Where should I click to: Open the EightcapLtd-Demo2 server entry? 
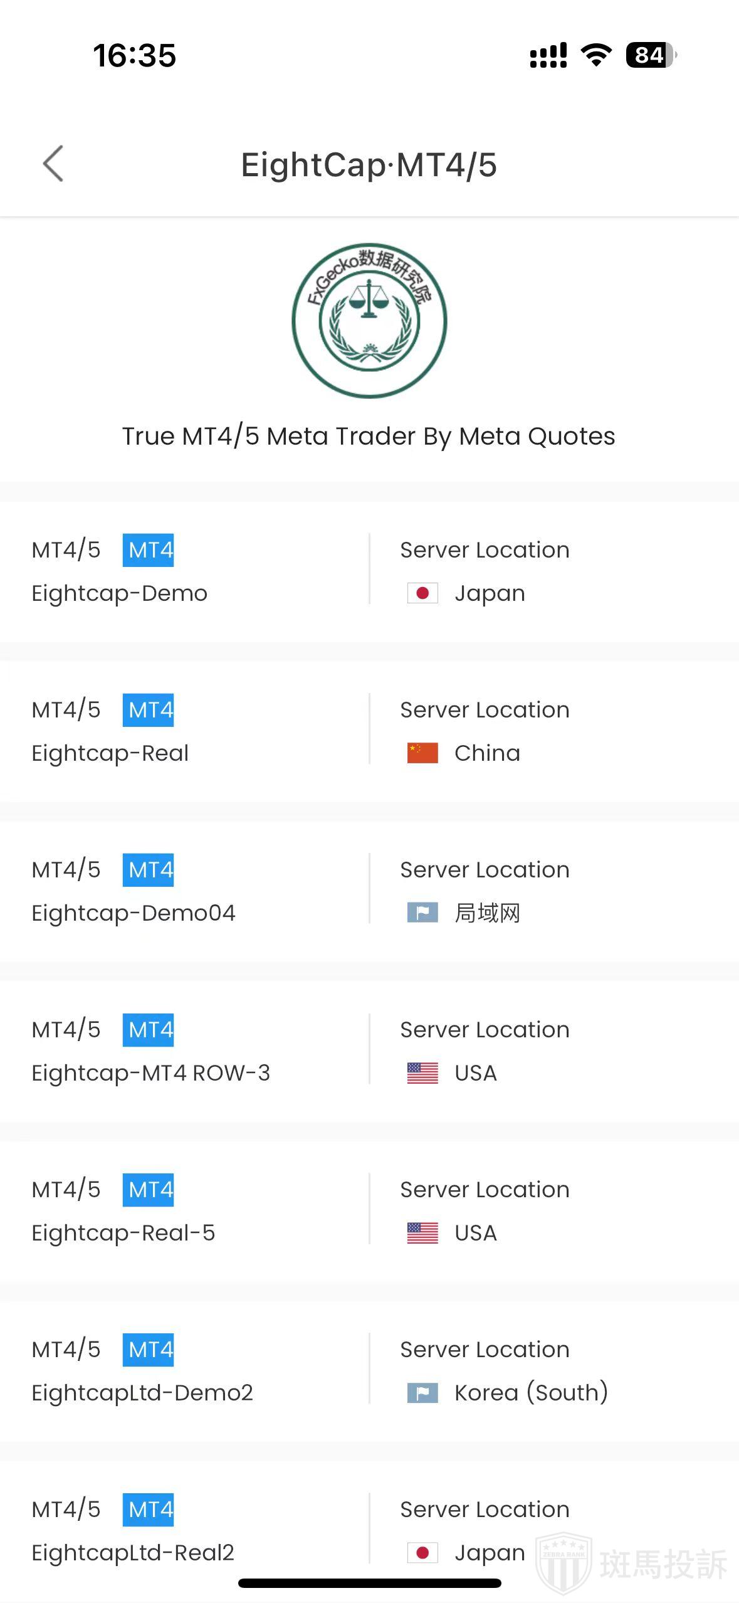click(x=142, y=1393)
